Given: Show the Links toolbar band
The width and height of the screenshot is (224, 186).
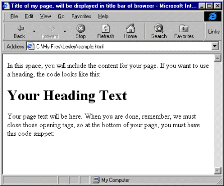Looking at the screenshot, I should click(214, 32).
